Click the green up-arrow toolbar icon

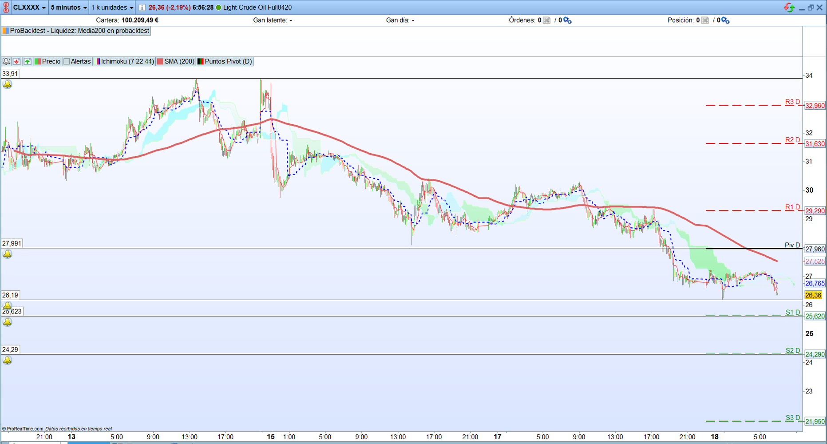[28, 61]
